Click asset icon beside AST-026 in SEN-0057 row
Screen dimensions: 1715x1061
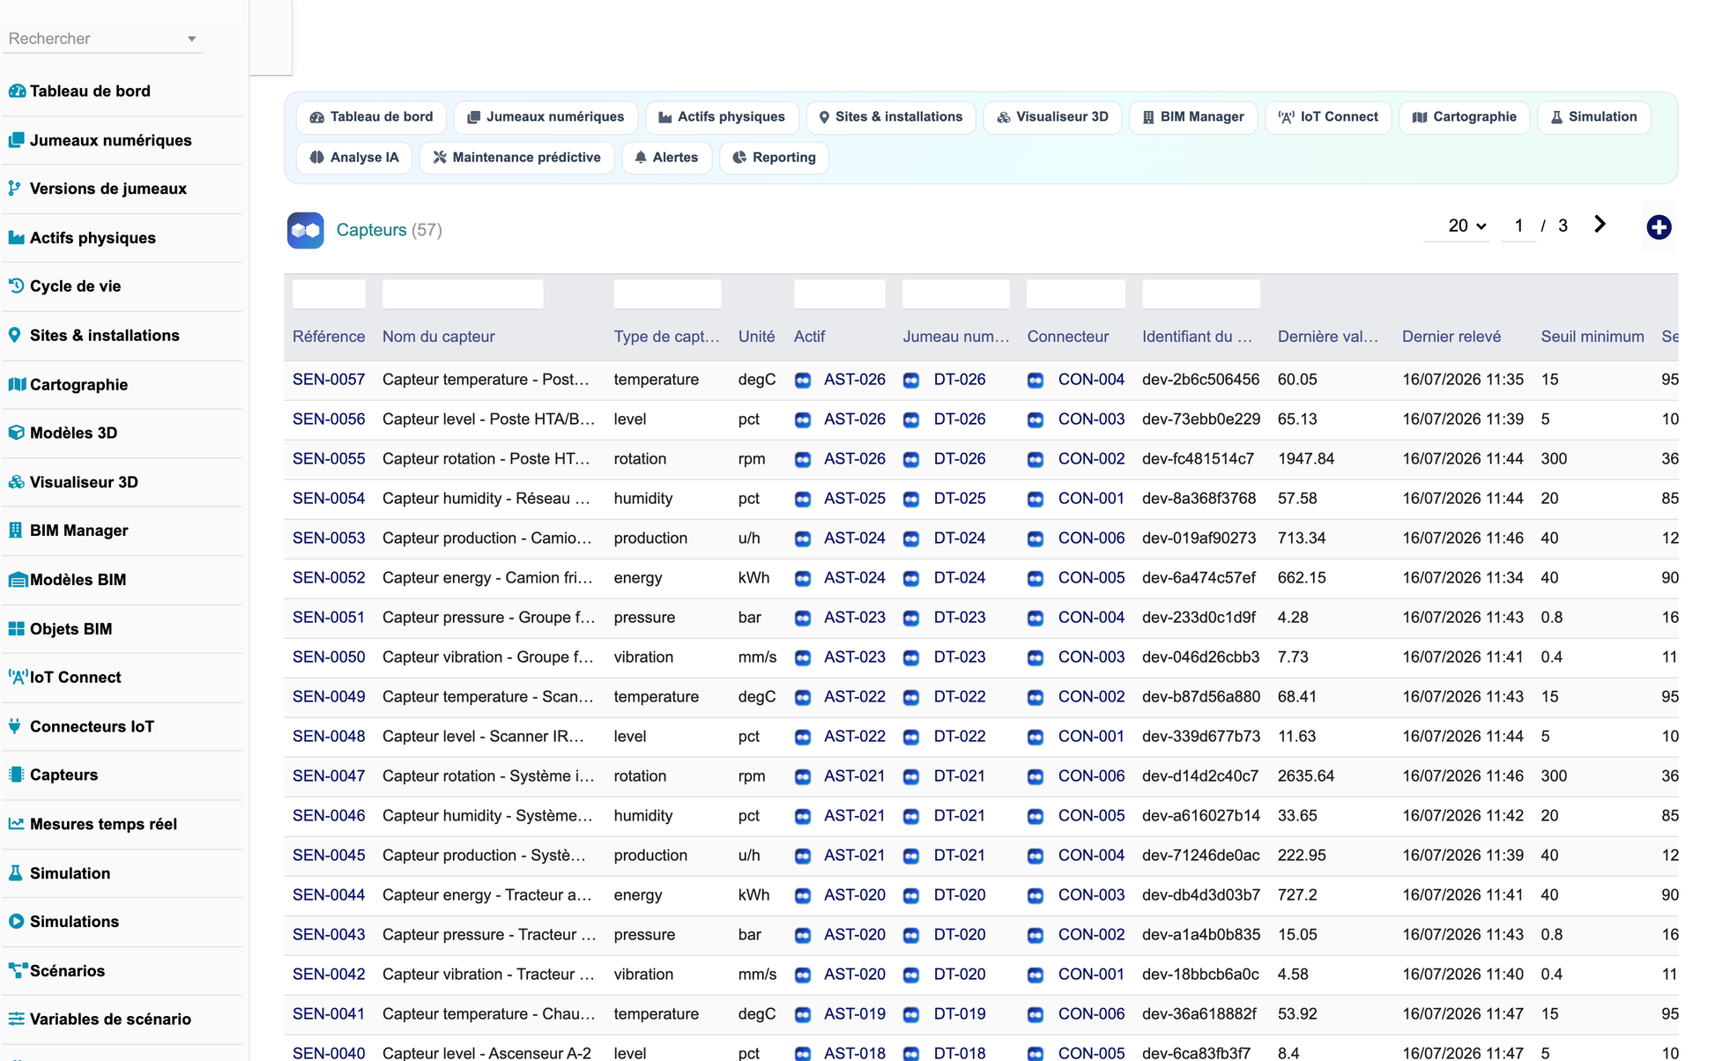point(803,381)
